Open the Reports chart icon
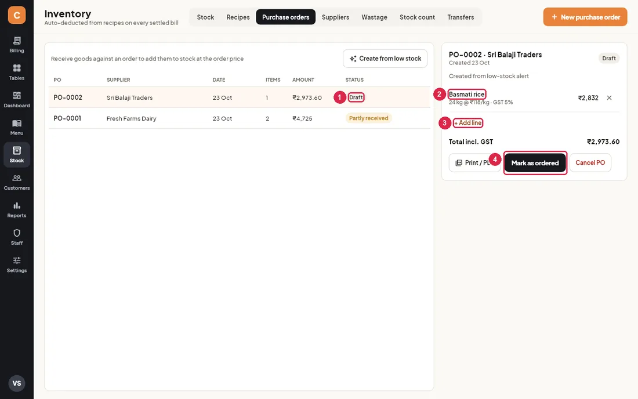Viewport: 638px width, 399px height. (x=17, y=210)
